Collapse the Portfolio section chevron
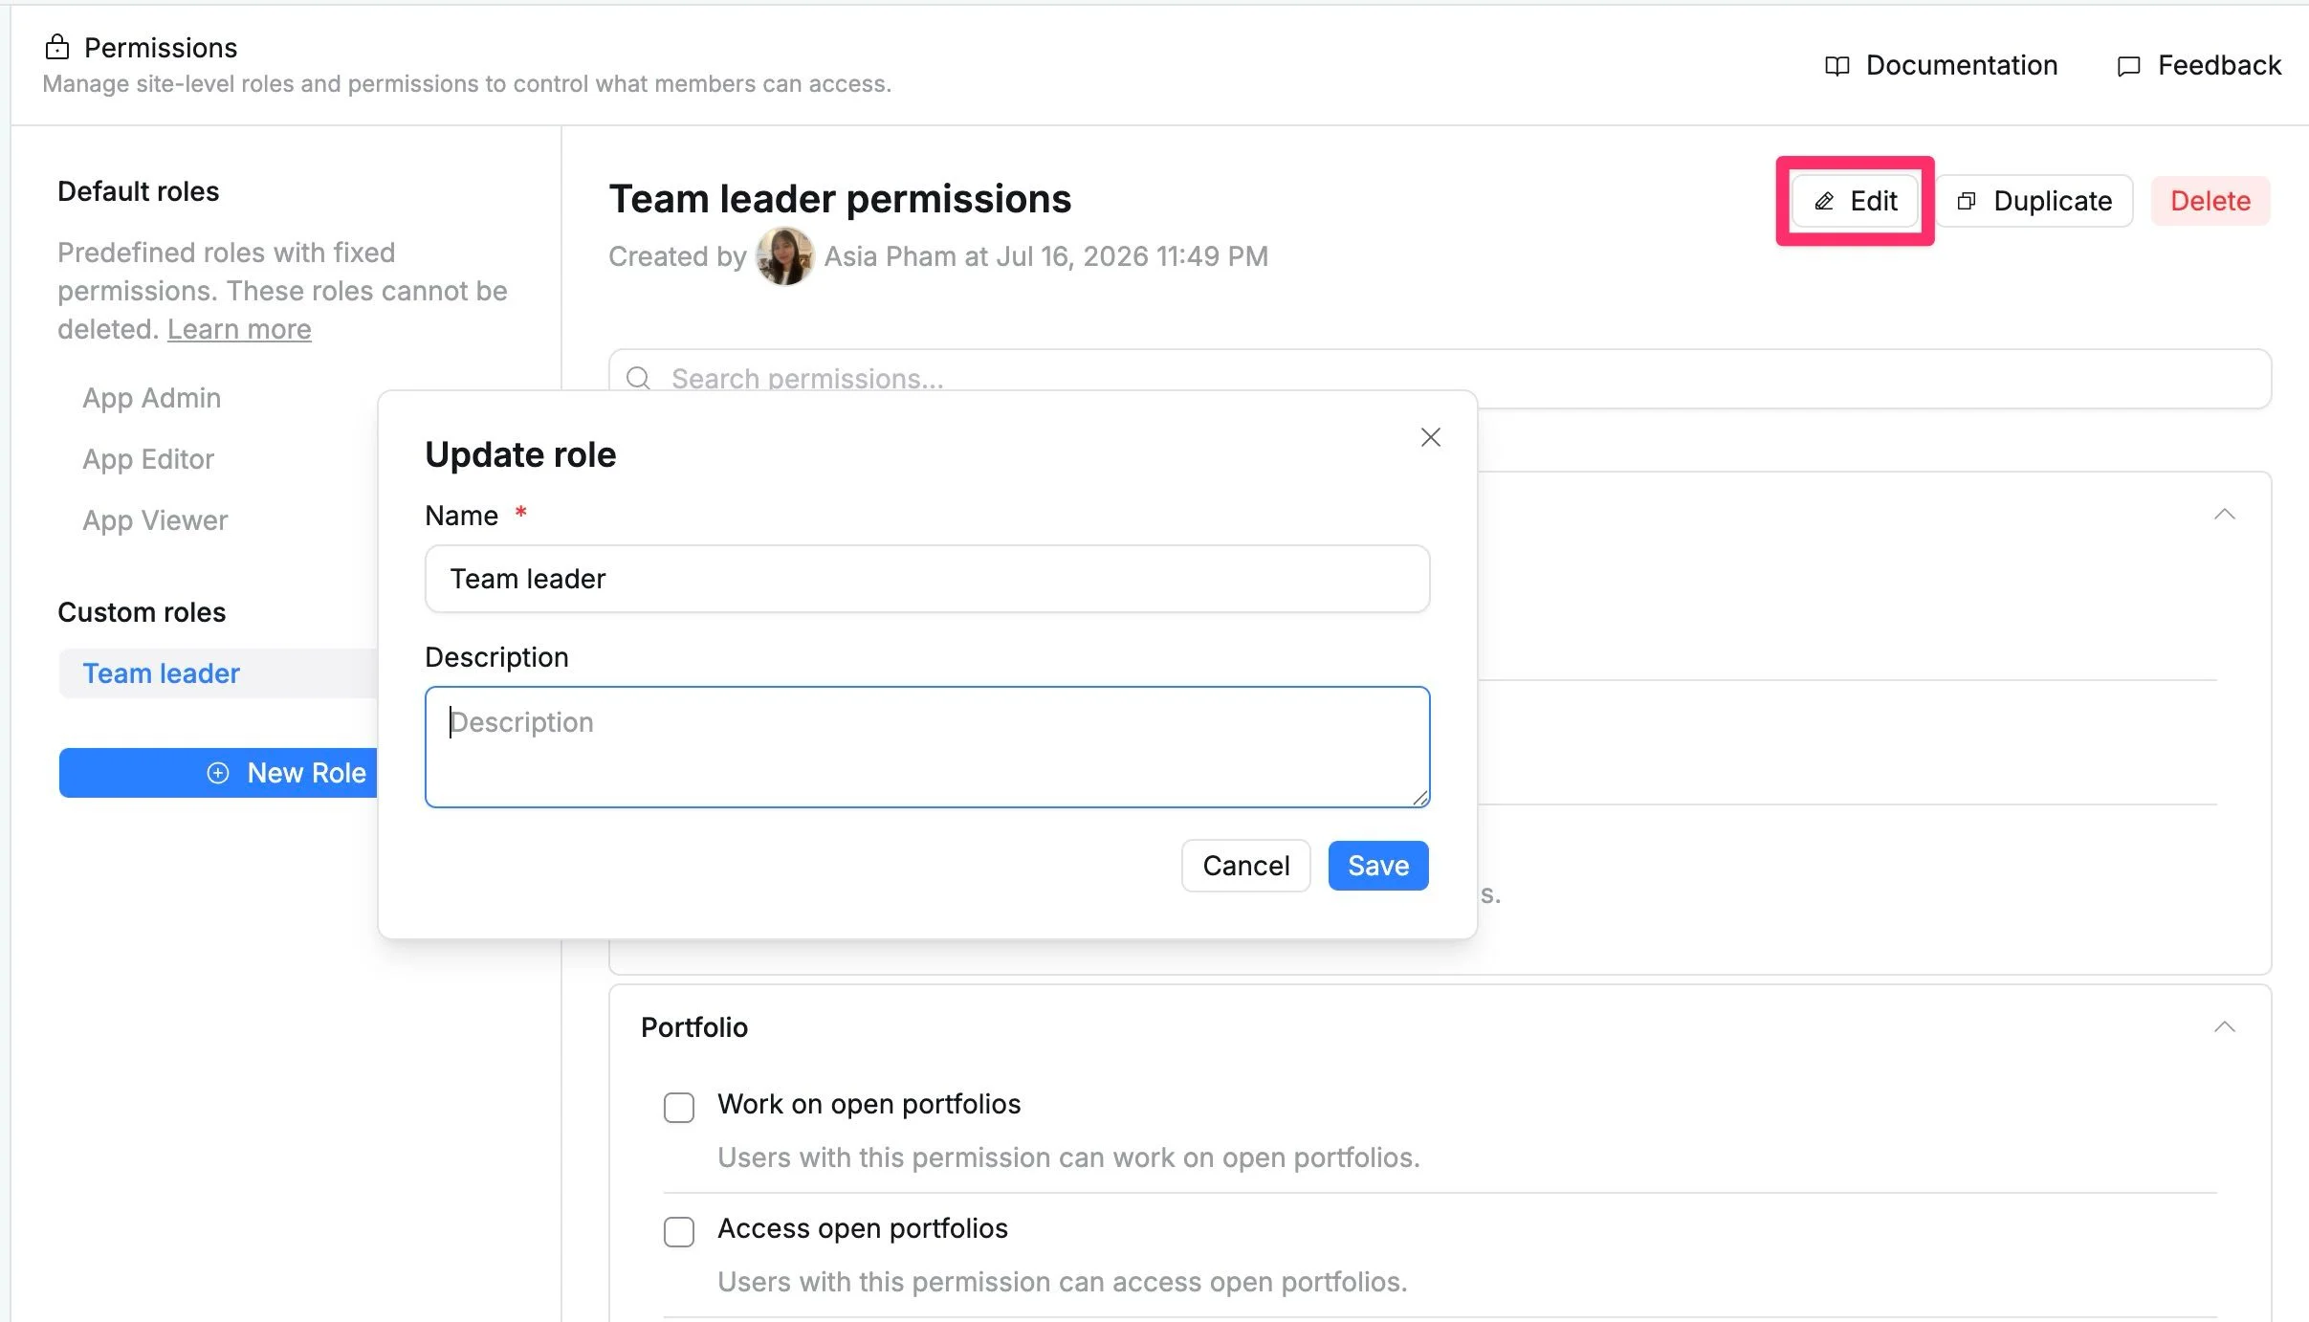Image resolution: width=2309 pixels, height=1322 pixels. (2224, 1026)
